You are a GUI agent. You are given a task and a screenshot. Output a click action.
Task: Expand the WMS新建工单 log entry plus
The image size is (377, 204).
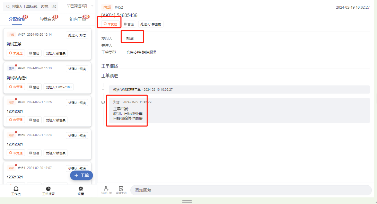[x=103, y=90]
